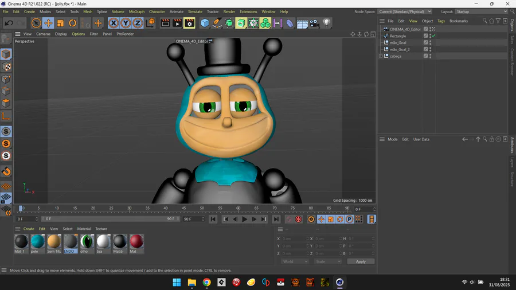
Task: Open the Simulate menu
Action: pyautogui.click(x=195, y=11)
